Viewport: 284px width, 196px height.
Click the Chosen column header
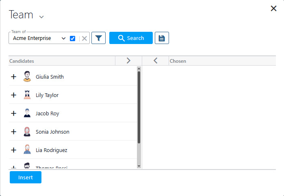[x=222, y=61]
